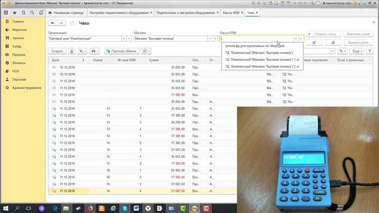Open the Главное section
The width and height of the screenshot is (379, 213).
pyautogui.click(x=18, y=22)
